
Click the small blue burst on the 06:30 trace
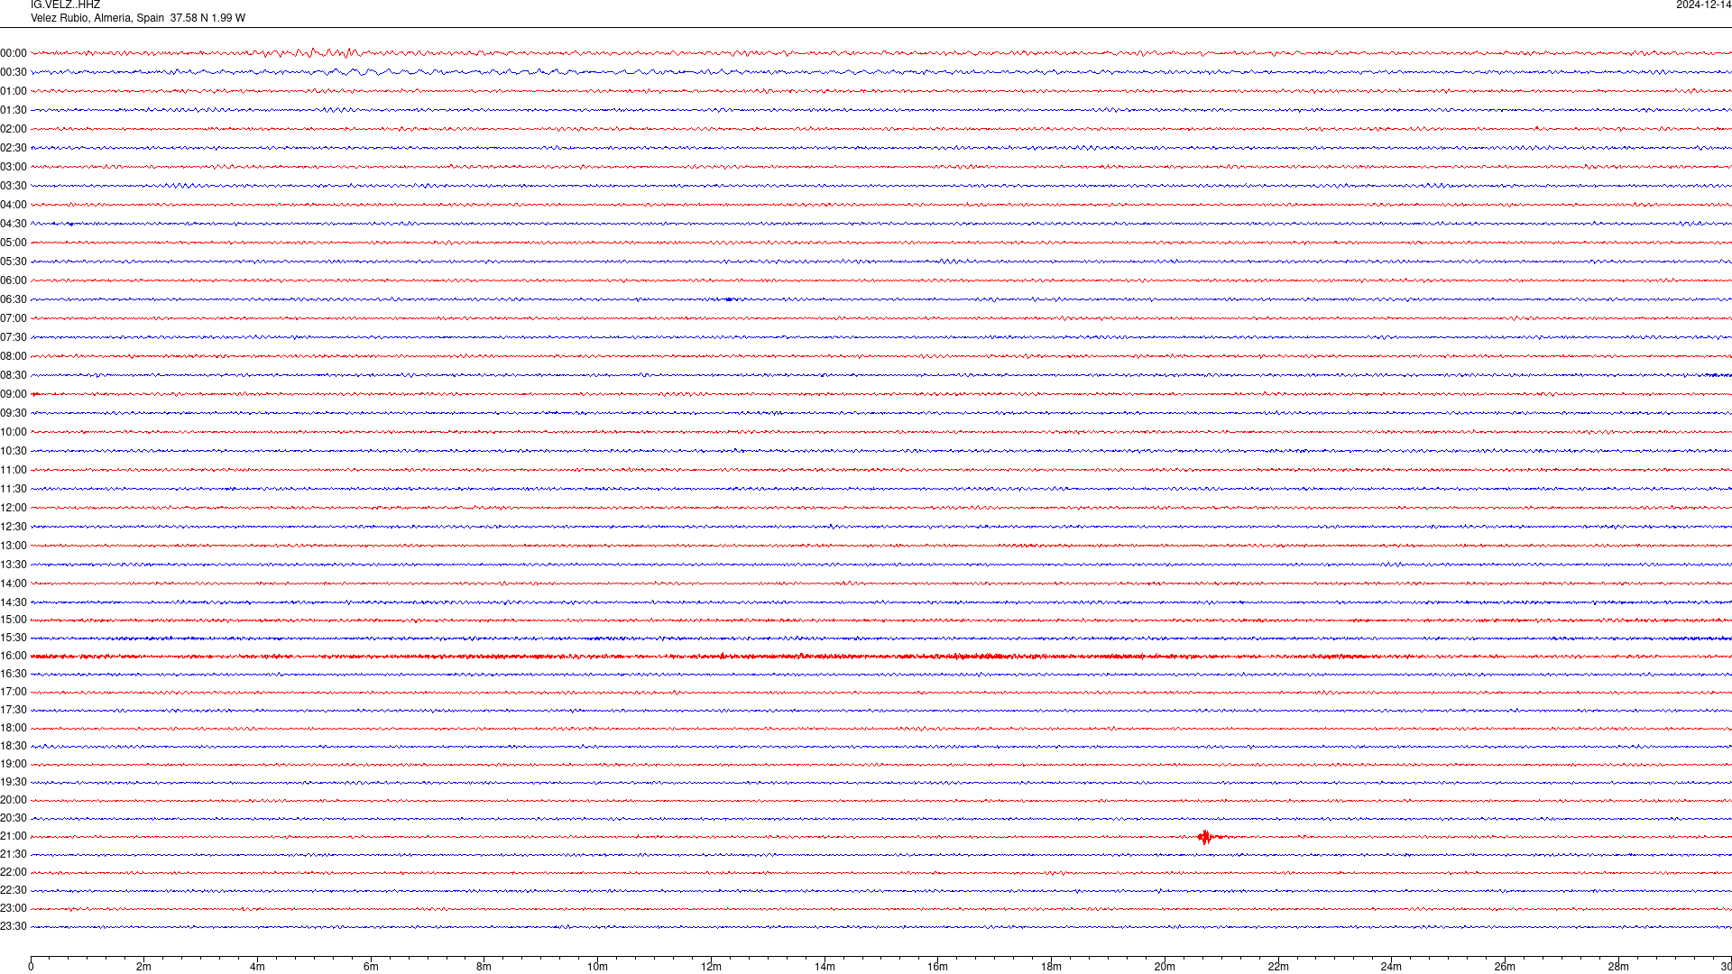click(729, 299)
